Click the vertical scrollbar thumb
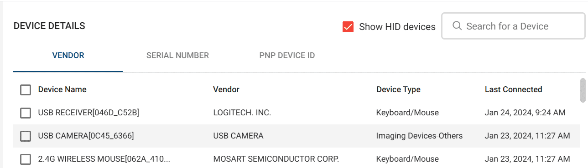This screenshot has width=588, height=168. click(x=583, y=90)
